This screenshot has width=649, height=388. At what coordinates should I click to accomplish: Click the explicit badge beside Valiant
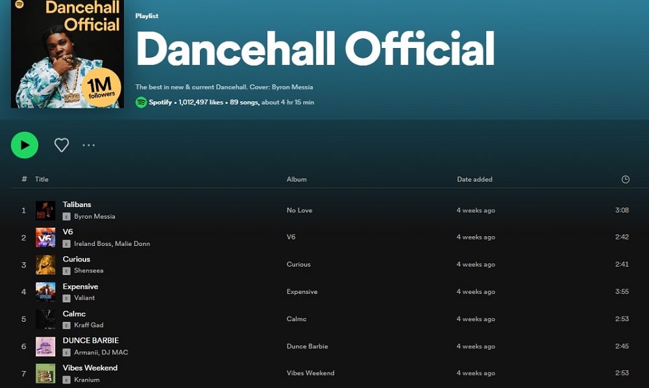coord(66,298)
